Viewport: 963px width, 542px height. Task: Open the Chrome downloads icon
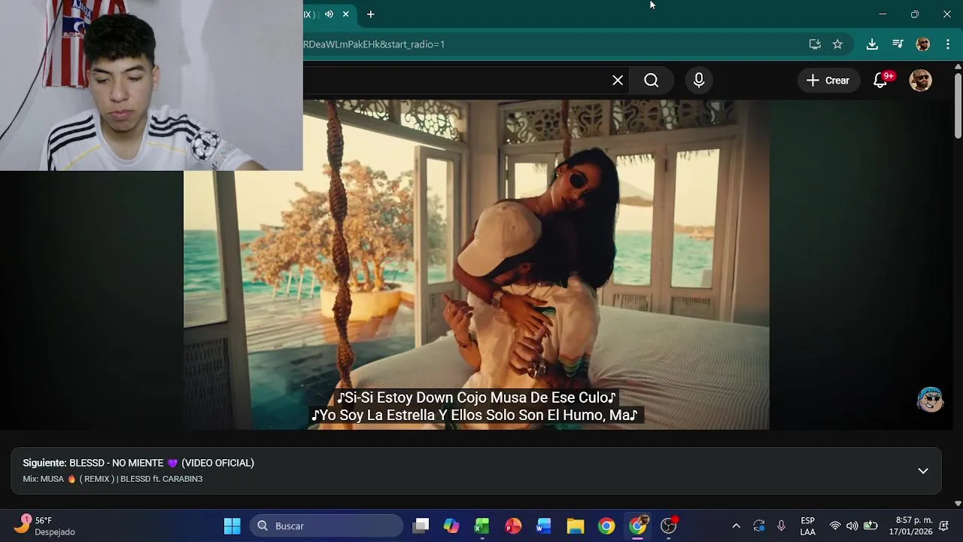point(872,44)
